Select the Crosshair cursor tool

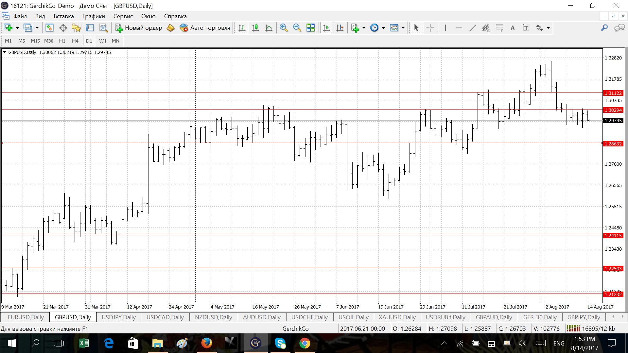pyautogui.click(x=430, y=28)
